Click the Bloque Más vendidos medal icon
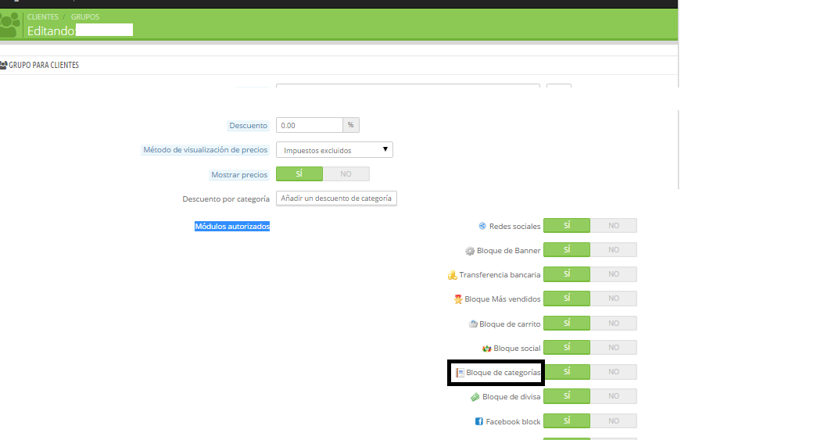This screenshot has height=440, width=817. tap(458, 299)
